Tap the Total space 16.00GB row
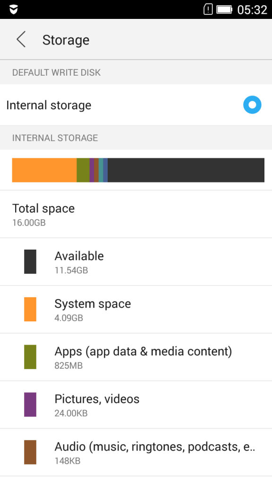 pyautogui.click(x=136, y=214)
